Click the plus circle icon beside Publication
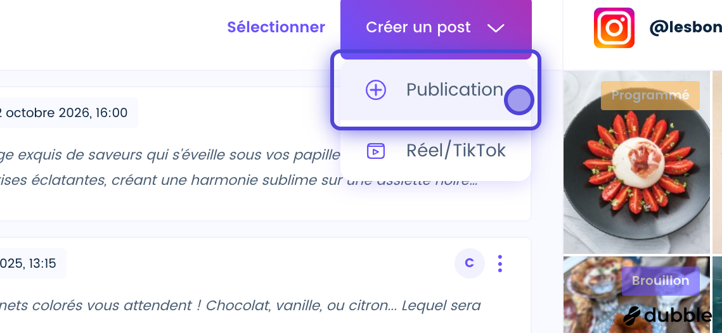Image resolution: width=722 pixels, height=333 pixels. coord(376,90)
